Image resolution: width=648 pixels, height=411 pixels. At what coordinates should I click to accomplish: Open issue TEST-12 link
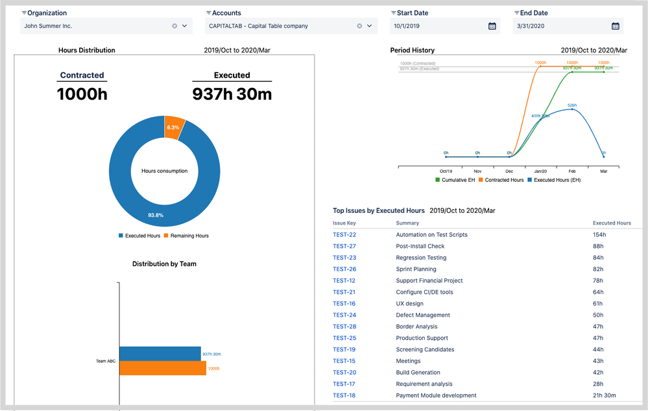click(344, 281)
